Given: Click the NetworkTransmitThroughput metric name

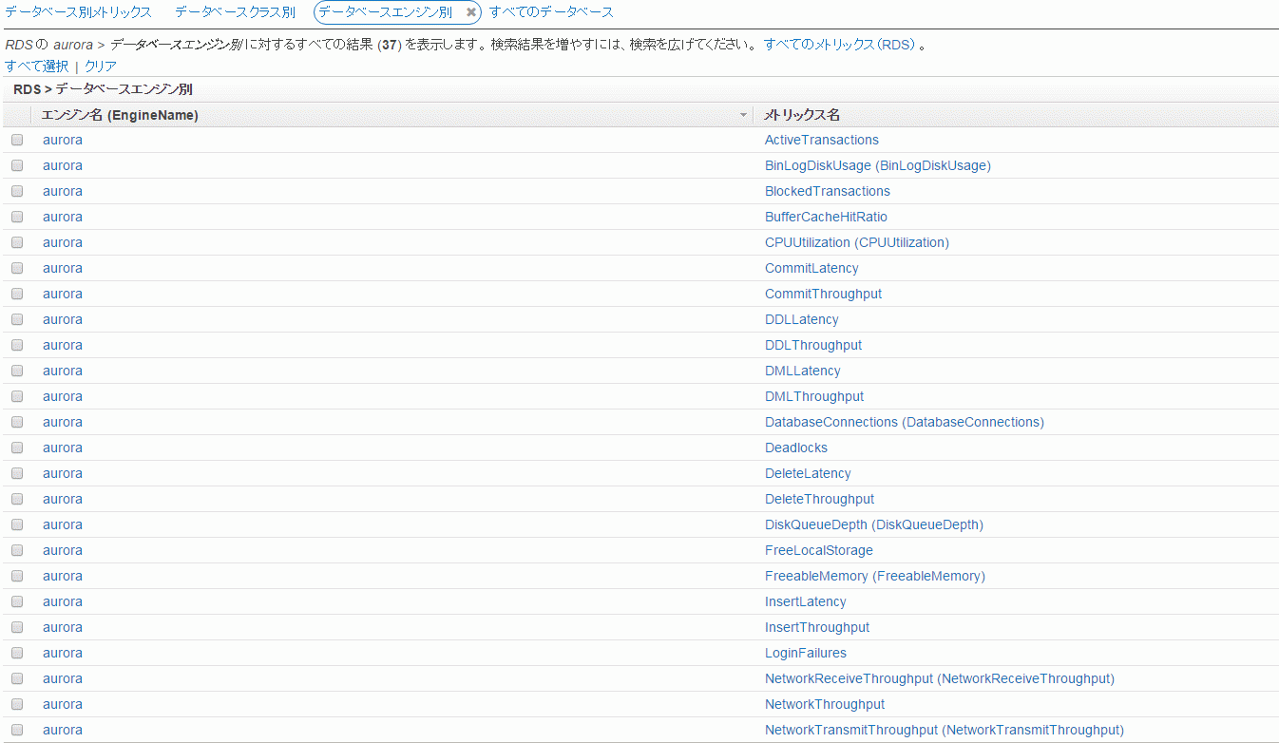Looking at the screenshot, I should (x=945, y=730).
